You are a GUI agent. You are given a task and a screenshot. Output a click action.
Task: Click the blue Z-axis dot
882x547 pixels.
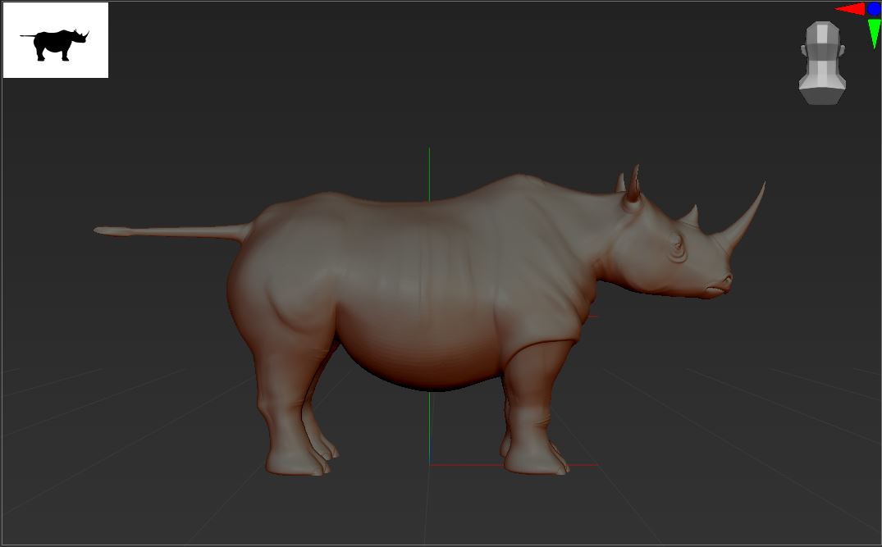(874, 8)
